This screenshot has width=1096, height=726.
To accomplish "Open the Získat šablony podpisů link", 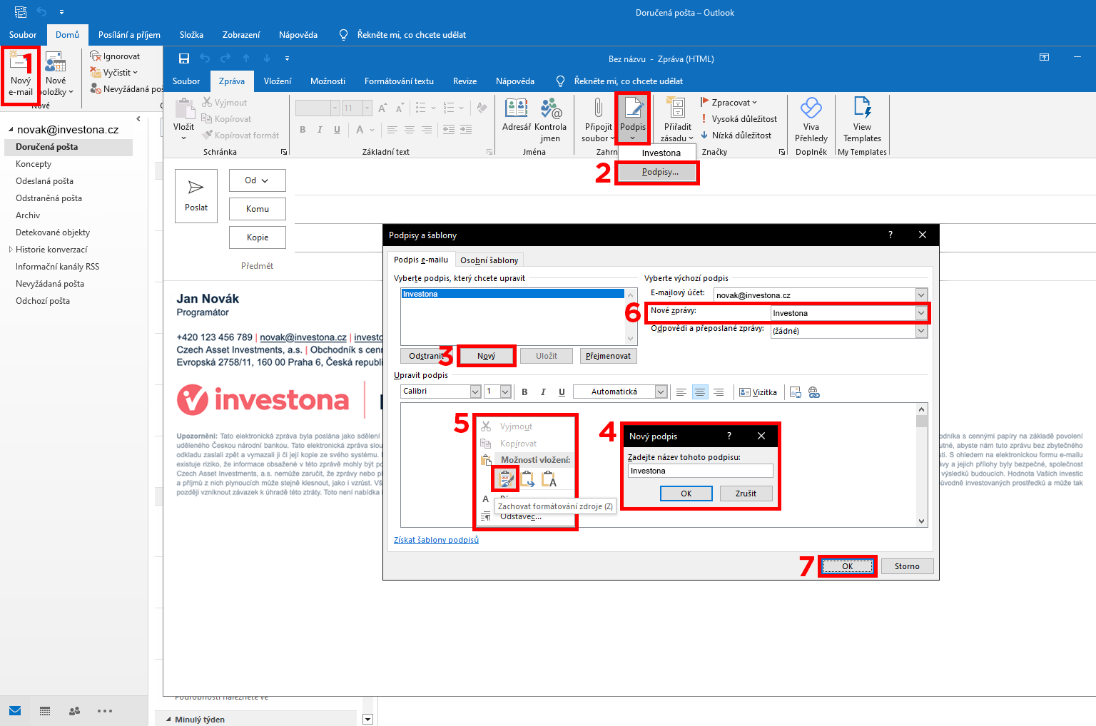I will click(x=436, y=540).
